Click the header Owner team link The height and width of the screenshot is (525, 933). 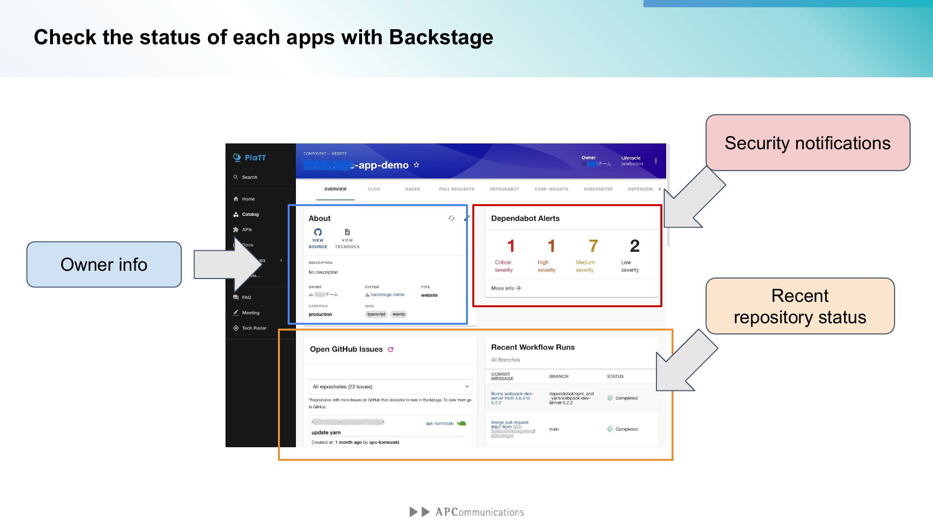[596, 164]
